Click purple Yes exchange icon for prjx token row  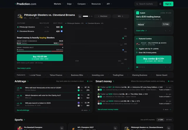tap(79, 103)
